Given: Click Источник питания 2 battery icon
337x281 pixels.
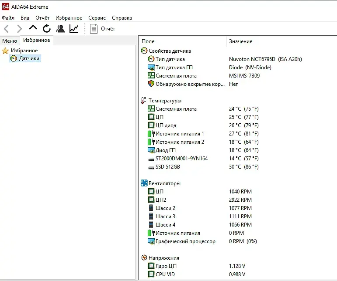Looking at the screenshot, I should click(x=151, y=142).
